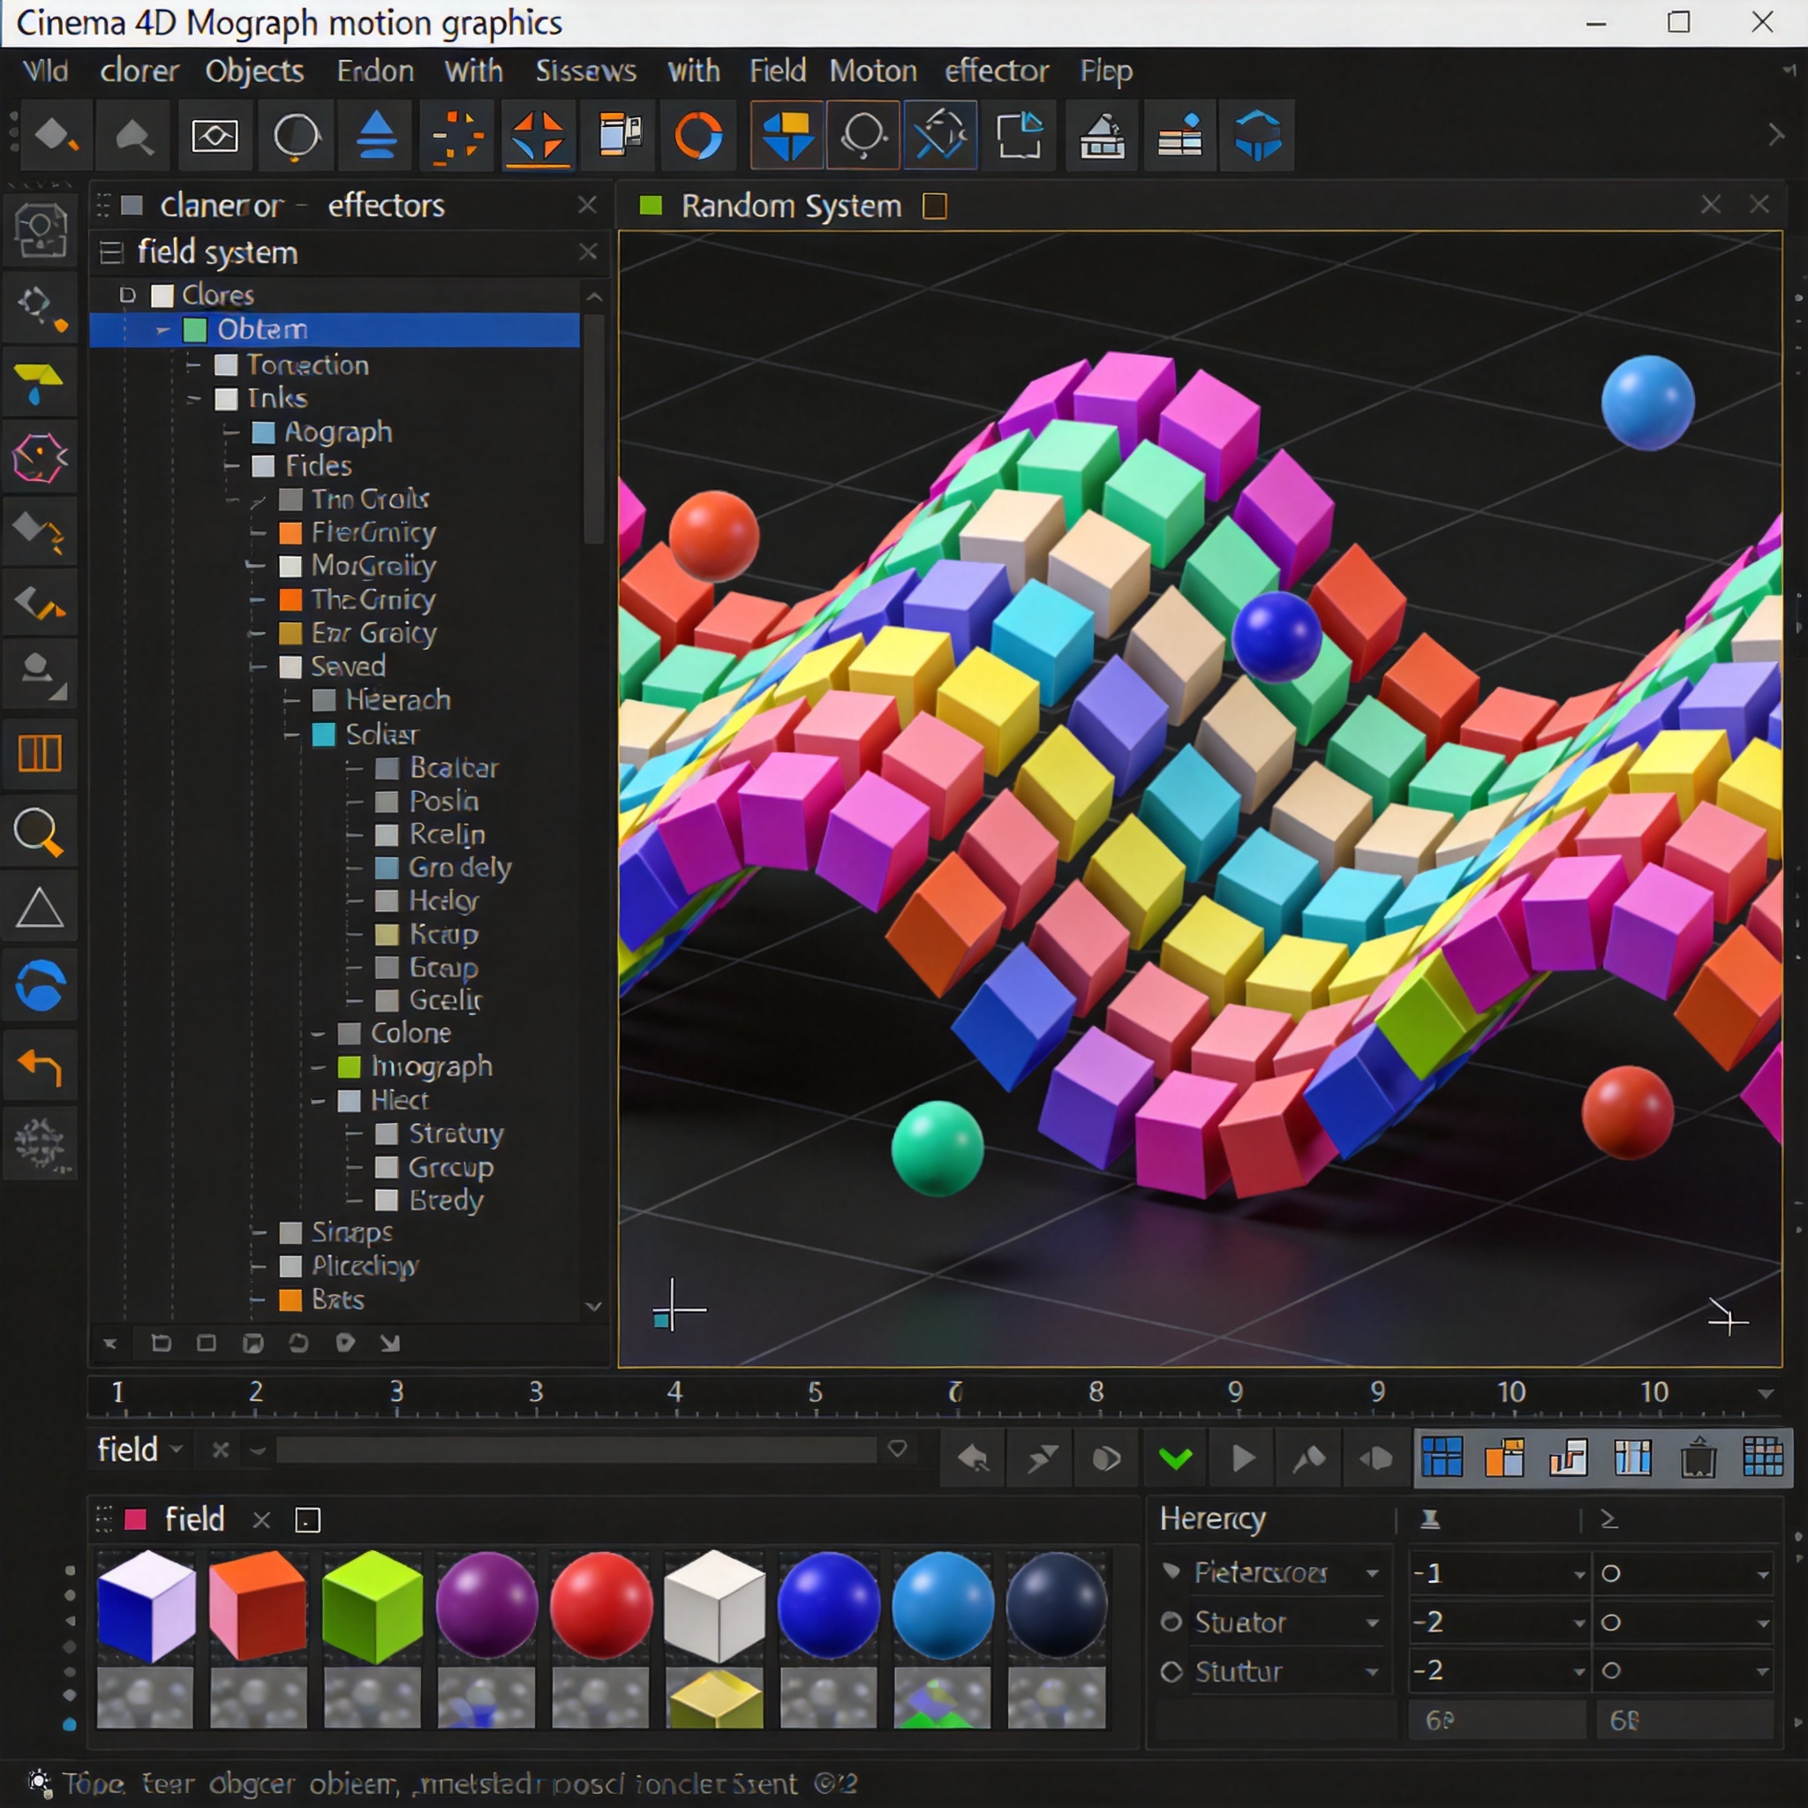Close the field system panel
1808x1808 pixels.
point(588,252)
